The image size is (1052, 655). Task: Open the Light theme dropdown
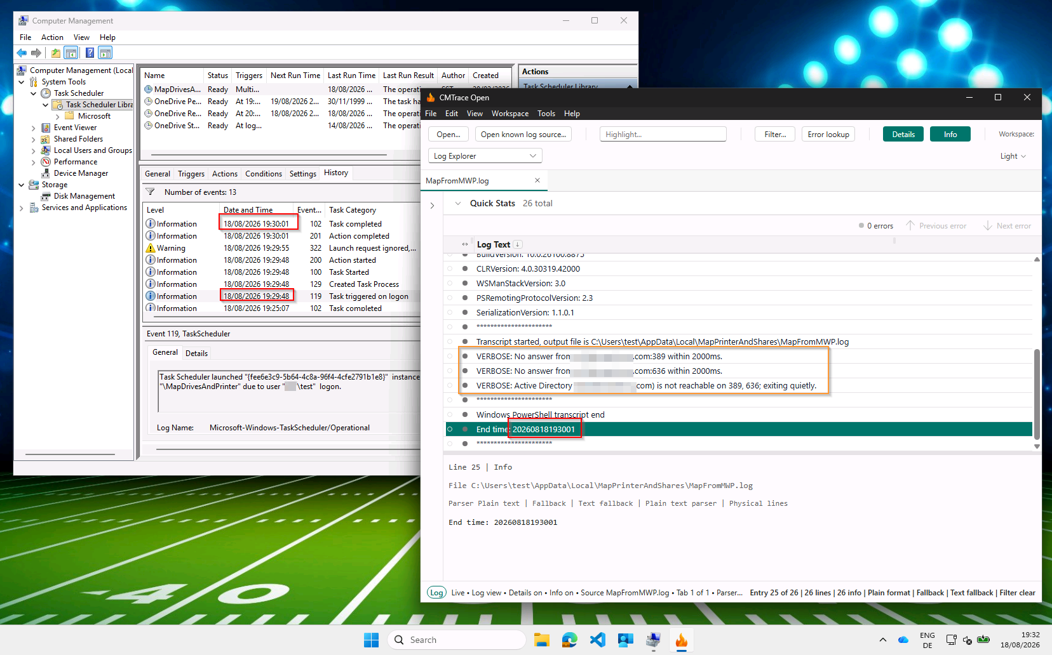[x=1013, y=156]
